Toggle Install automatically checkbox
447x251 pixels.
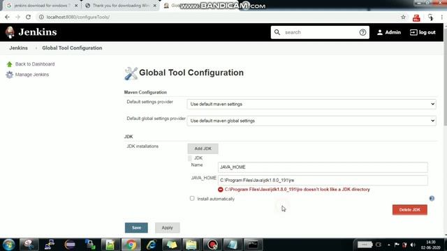(192, 198)
